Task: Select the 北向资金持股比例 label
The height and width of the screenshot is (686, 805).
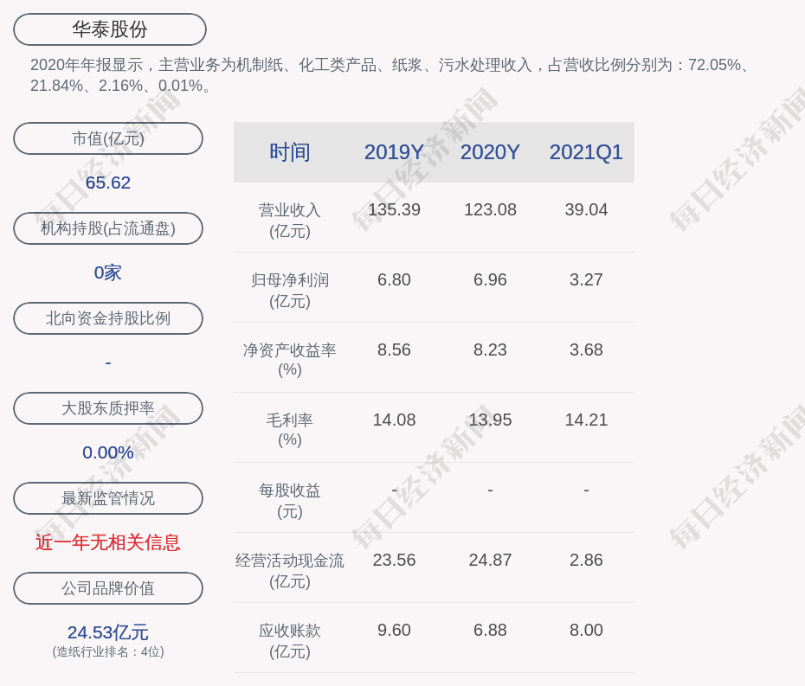Action: coord(108,318)
